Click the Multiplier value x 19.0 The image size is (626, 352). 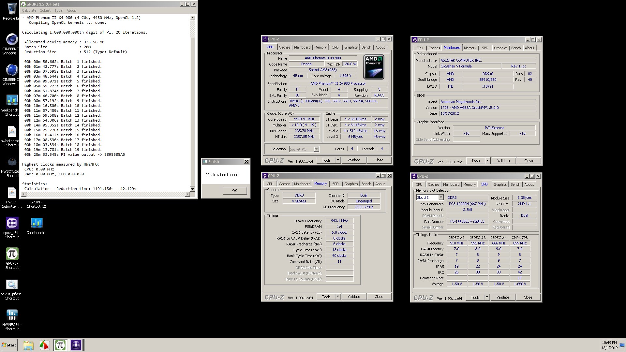coord(304,125)
